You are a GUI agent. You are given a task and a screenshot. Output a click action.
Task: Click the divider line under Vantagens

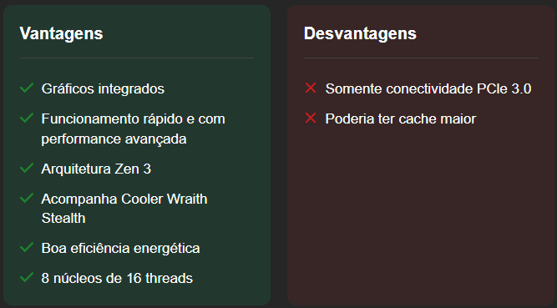click(137, 58)
